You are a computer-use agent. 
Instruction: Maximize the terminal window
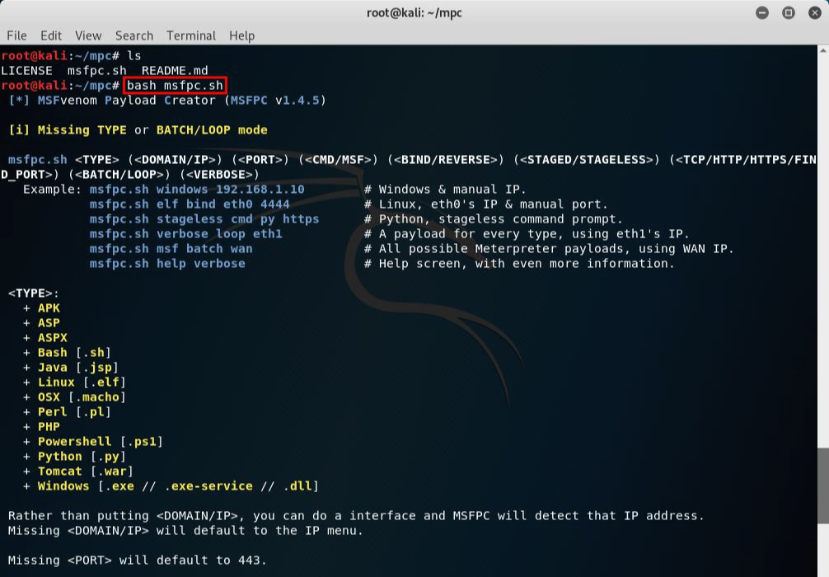coord(789,12)
